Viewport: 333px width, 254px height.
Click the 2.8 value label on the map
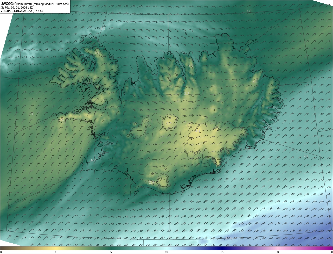pos(191,65)
